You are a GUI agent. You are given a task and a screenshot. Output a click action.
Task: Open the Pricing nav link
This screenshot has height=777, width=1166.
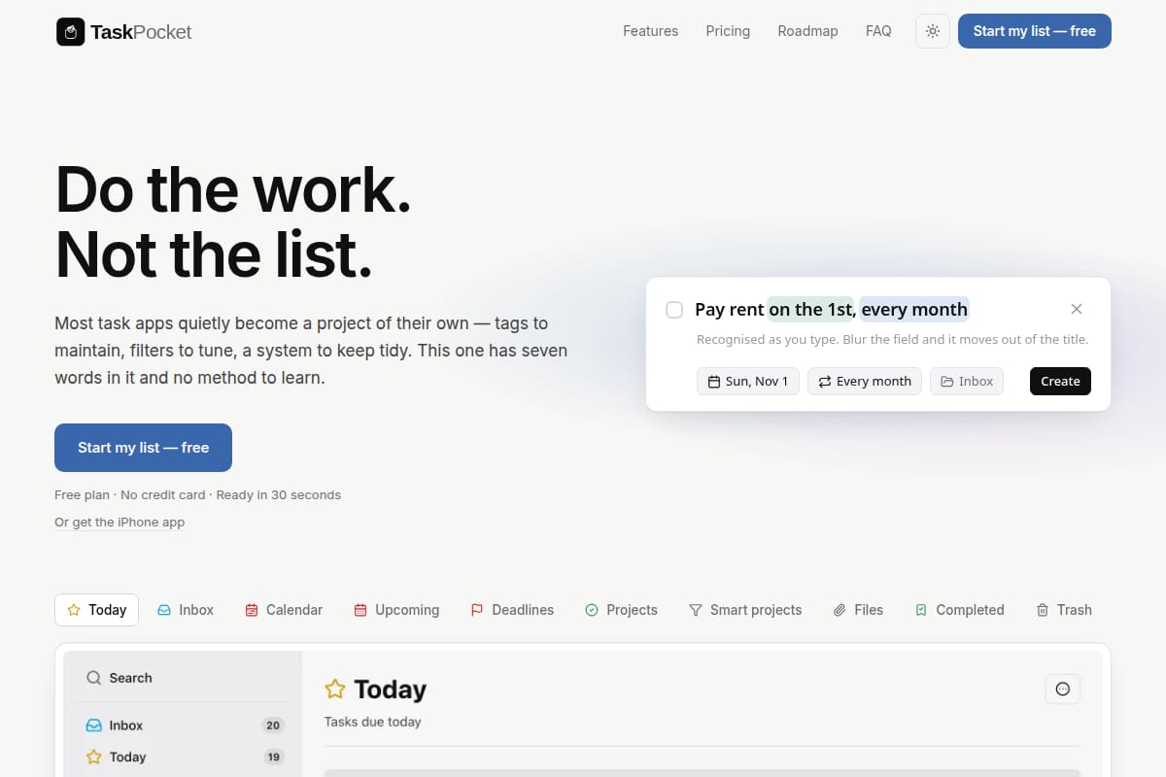[728, 31]
